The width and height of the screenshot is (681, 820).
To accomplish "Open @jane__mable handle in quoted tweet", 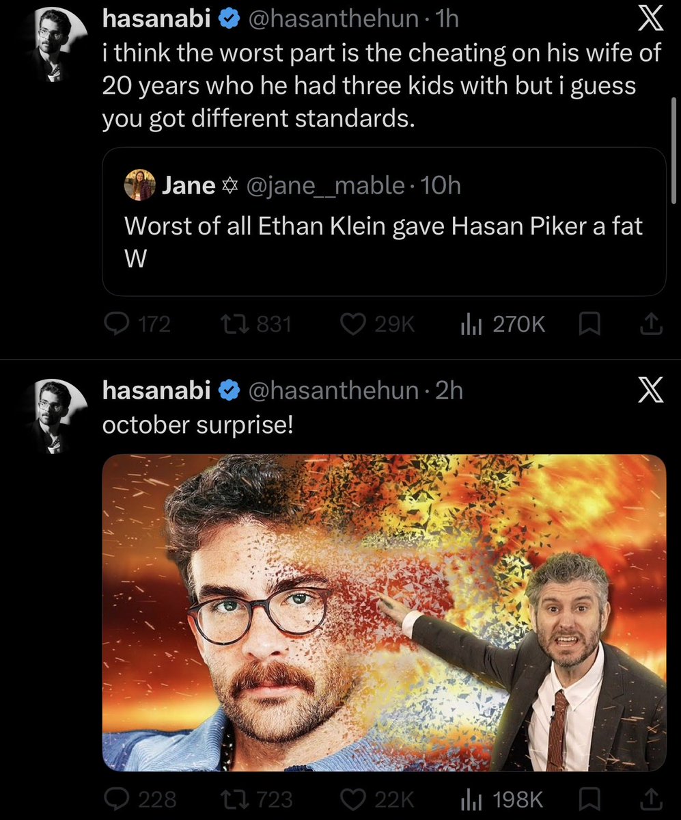I will [325, 185].
